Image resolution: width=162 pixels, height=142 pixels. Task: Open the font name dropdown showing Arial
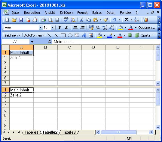coord(40,28)
